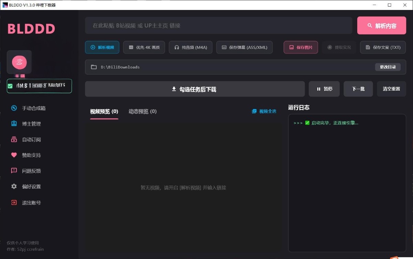Open 手动合成箱 in the sidebar
413x259 pixels.
(x=34, y=108)
